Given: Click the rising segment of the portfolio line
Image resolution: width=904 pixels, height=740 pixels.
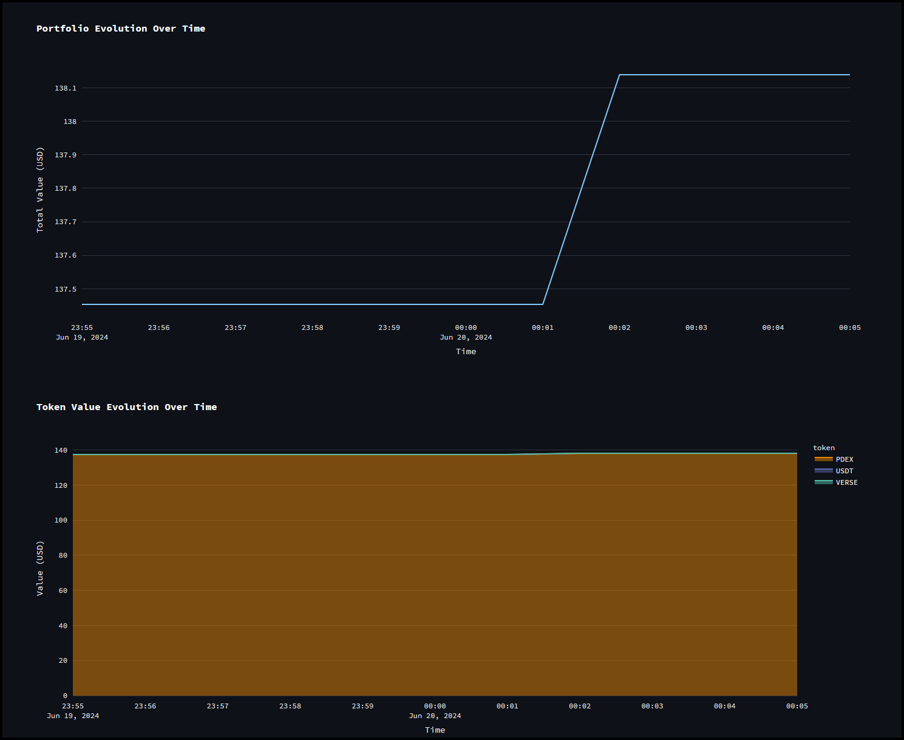Looking at the screenshot, I should point(581,190).
